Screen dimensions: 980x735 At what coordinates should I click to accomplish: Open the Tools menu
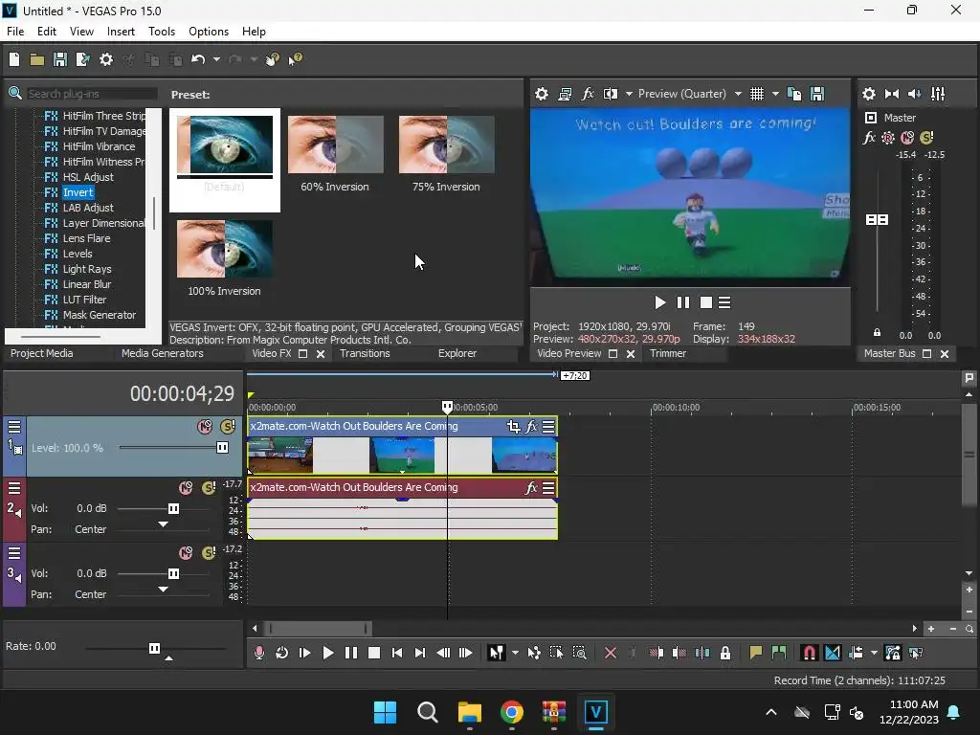[161, 32]
